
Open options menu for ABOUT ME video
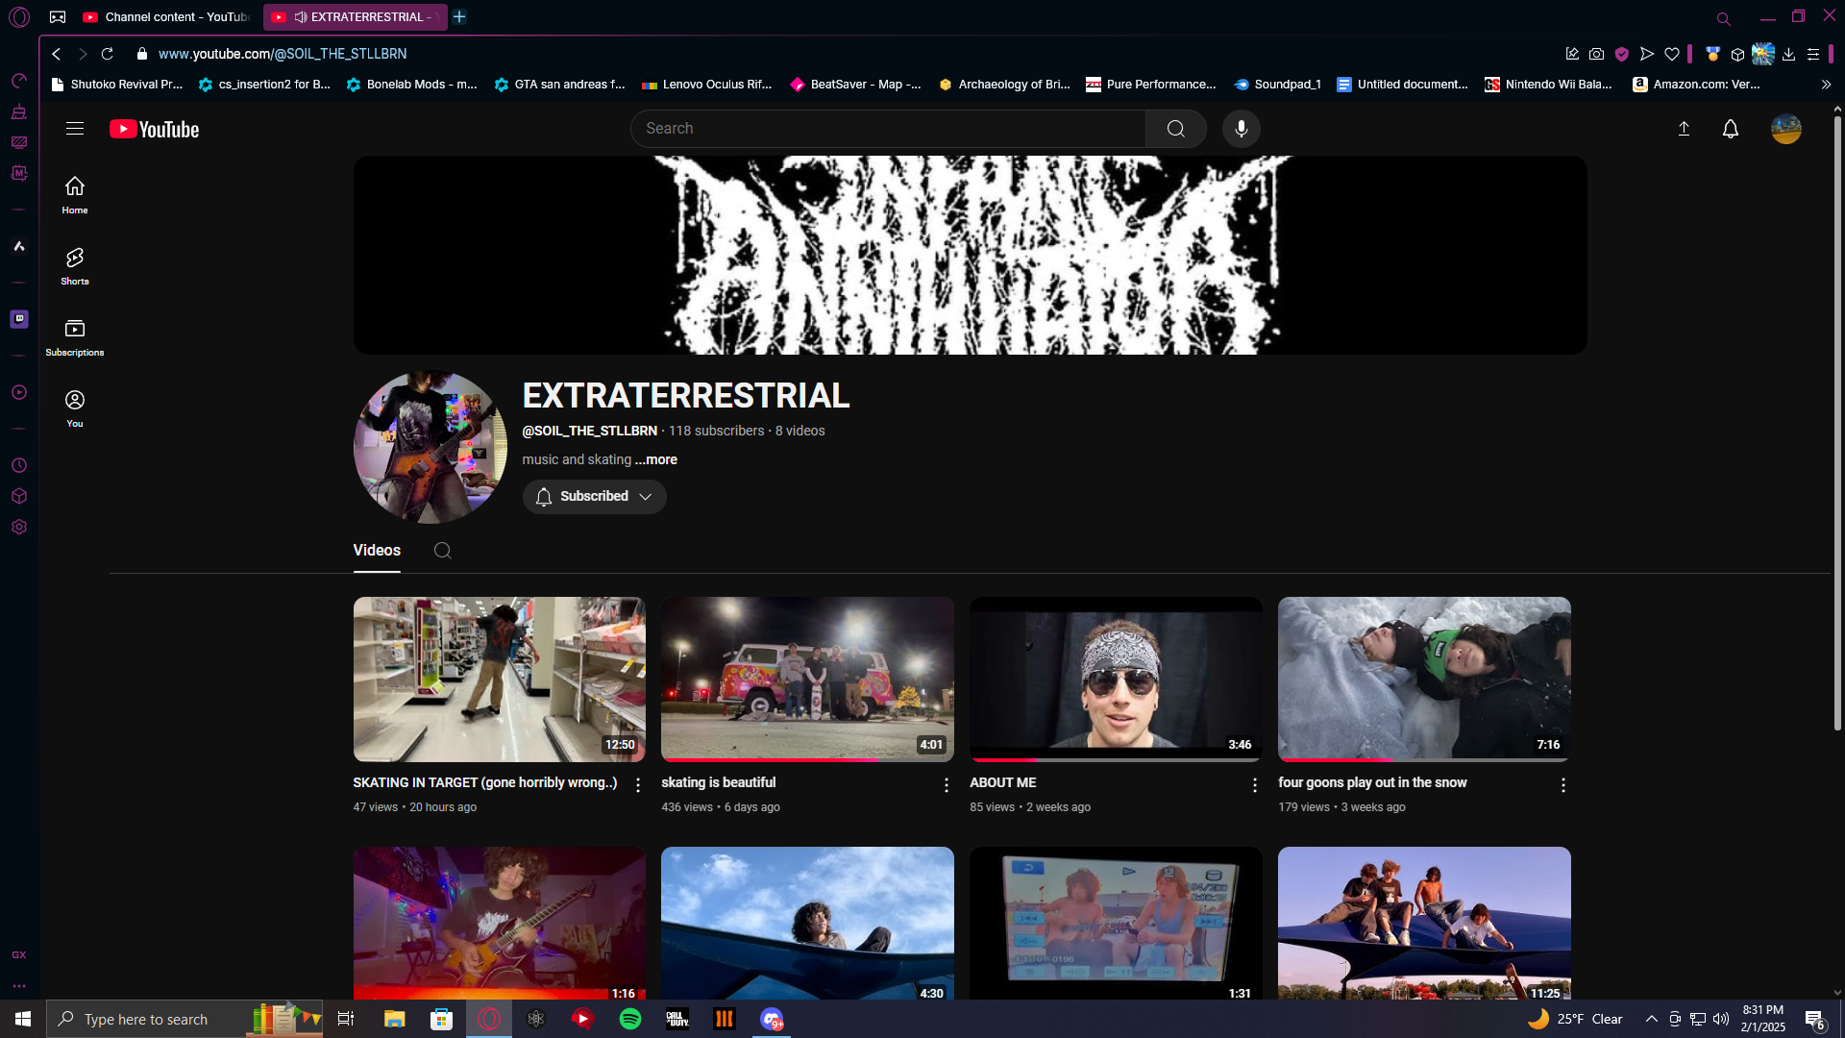[1254, 785]
